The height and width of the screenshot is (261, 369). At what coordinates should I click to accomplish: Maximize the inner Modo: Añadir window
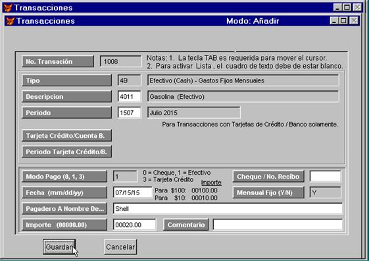click(343, 20)
